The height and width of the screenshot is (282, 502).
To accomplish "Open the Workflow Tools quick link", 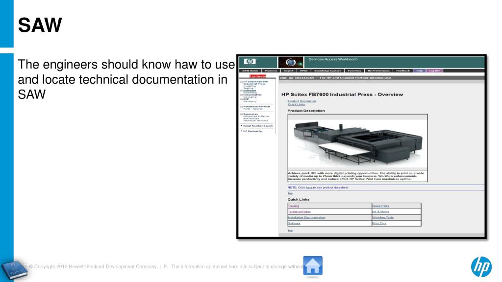I will pyautogui.click(x=383, y=217).
